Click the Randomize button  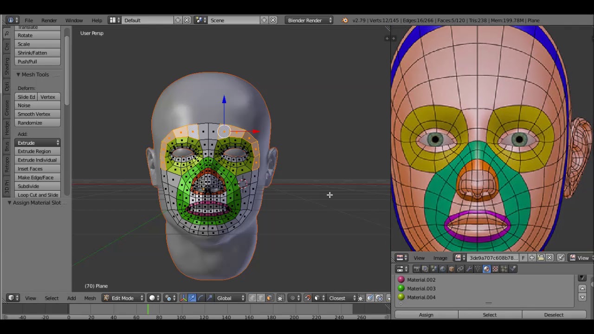[x=38, y=123]
